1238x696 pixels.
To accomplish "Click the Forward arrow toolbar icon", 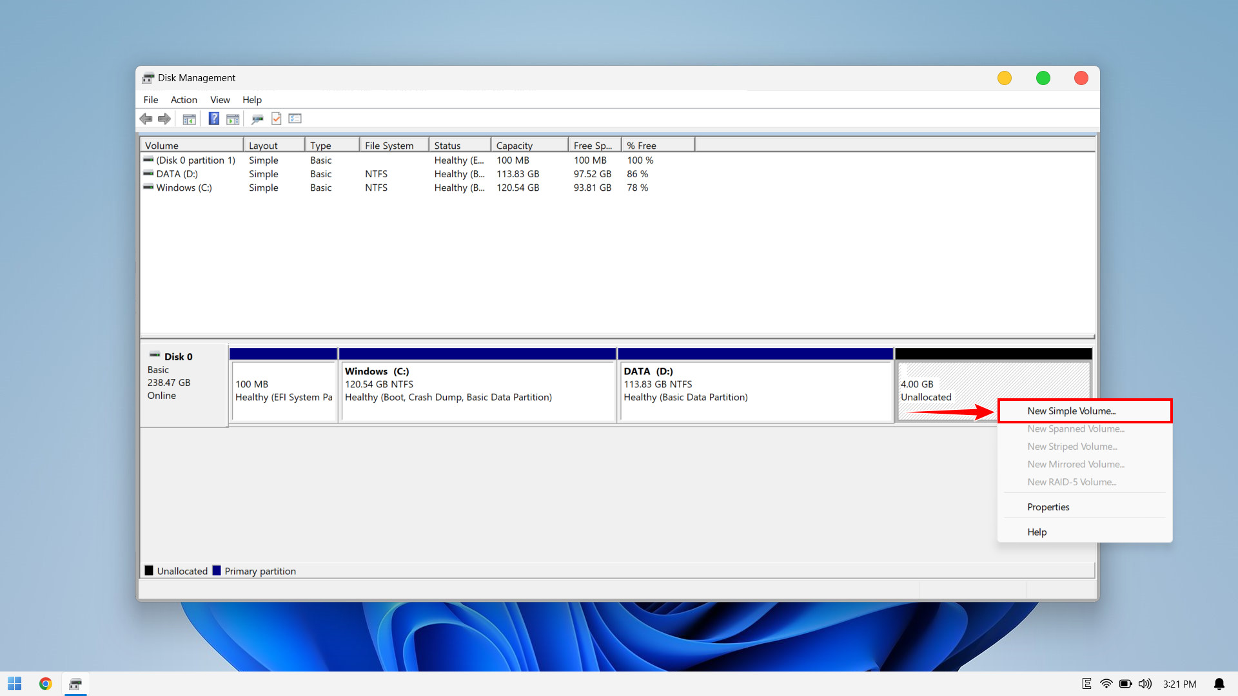I will (x=164, y=119).
